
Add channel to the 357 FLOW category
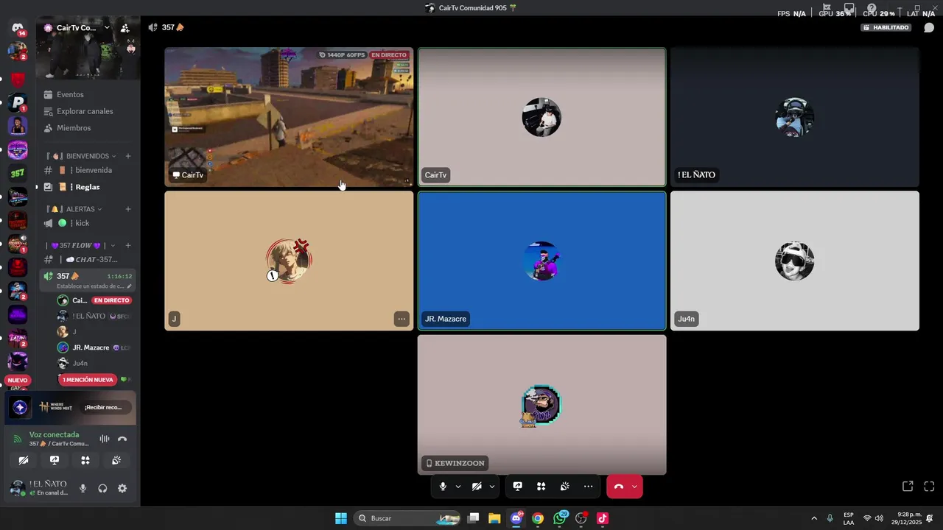(x=127, y=245)
